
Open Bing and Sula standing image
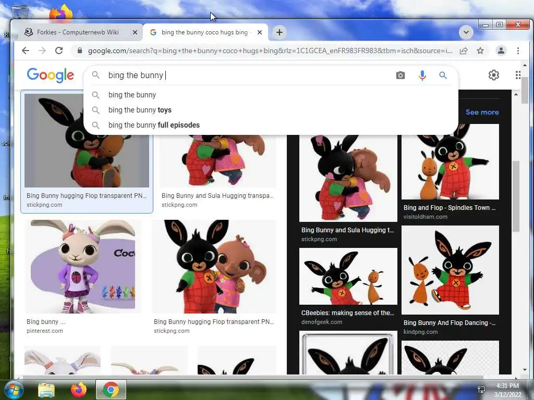coord(214,266)
